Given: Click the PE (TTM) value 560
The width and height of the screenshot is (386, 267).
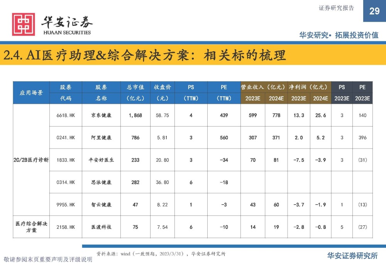Looking at the screenshot, I should (x=224, y=138).
